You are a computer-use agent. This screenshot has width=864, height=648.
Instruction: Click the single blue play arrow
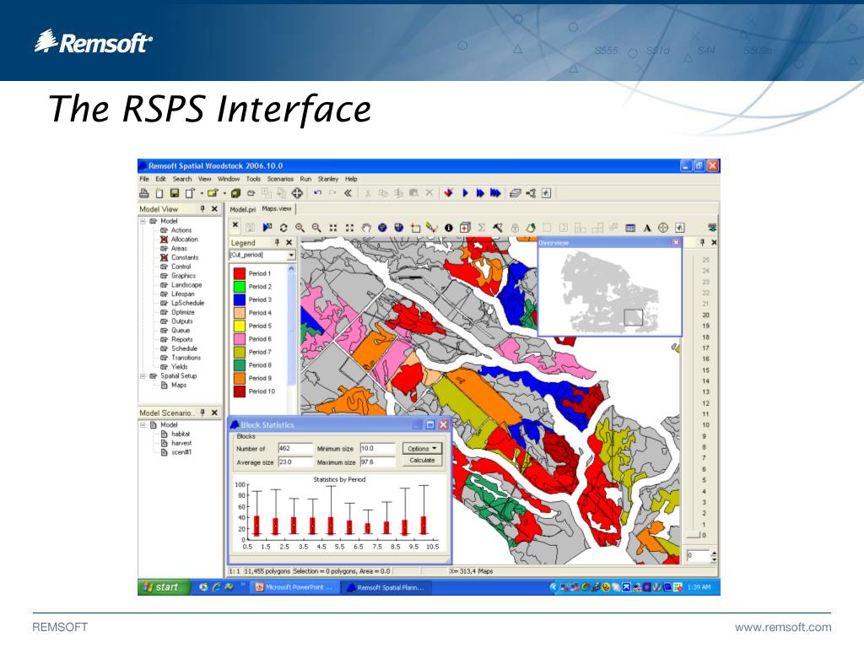465,193
